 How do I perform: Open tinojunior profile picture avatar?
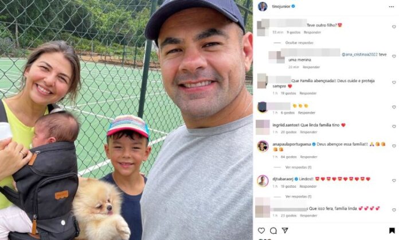(x=263, y=6)
